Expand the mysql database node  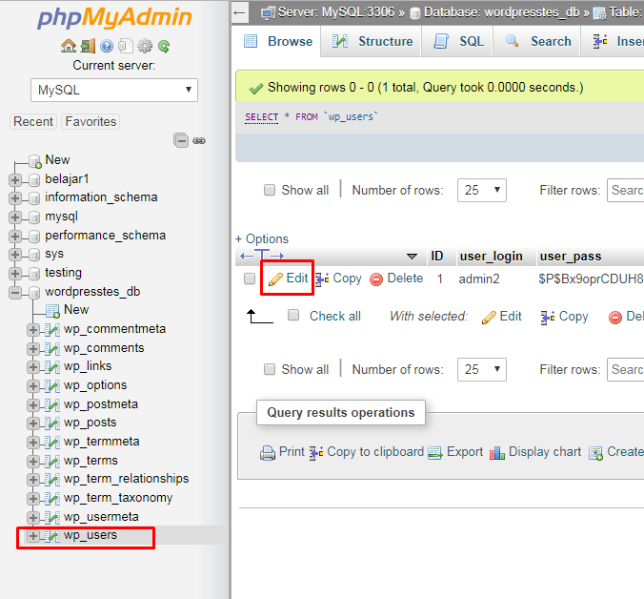[15, 217]
